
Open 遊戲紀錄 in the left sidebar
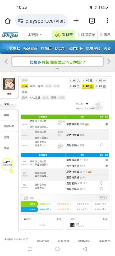[9, 126]
